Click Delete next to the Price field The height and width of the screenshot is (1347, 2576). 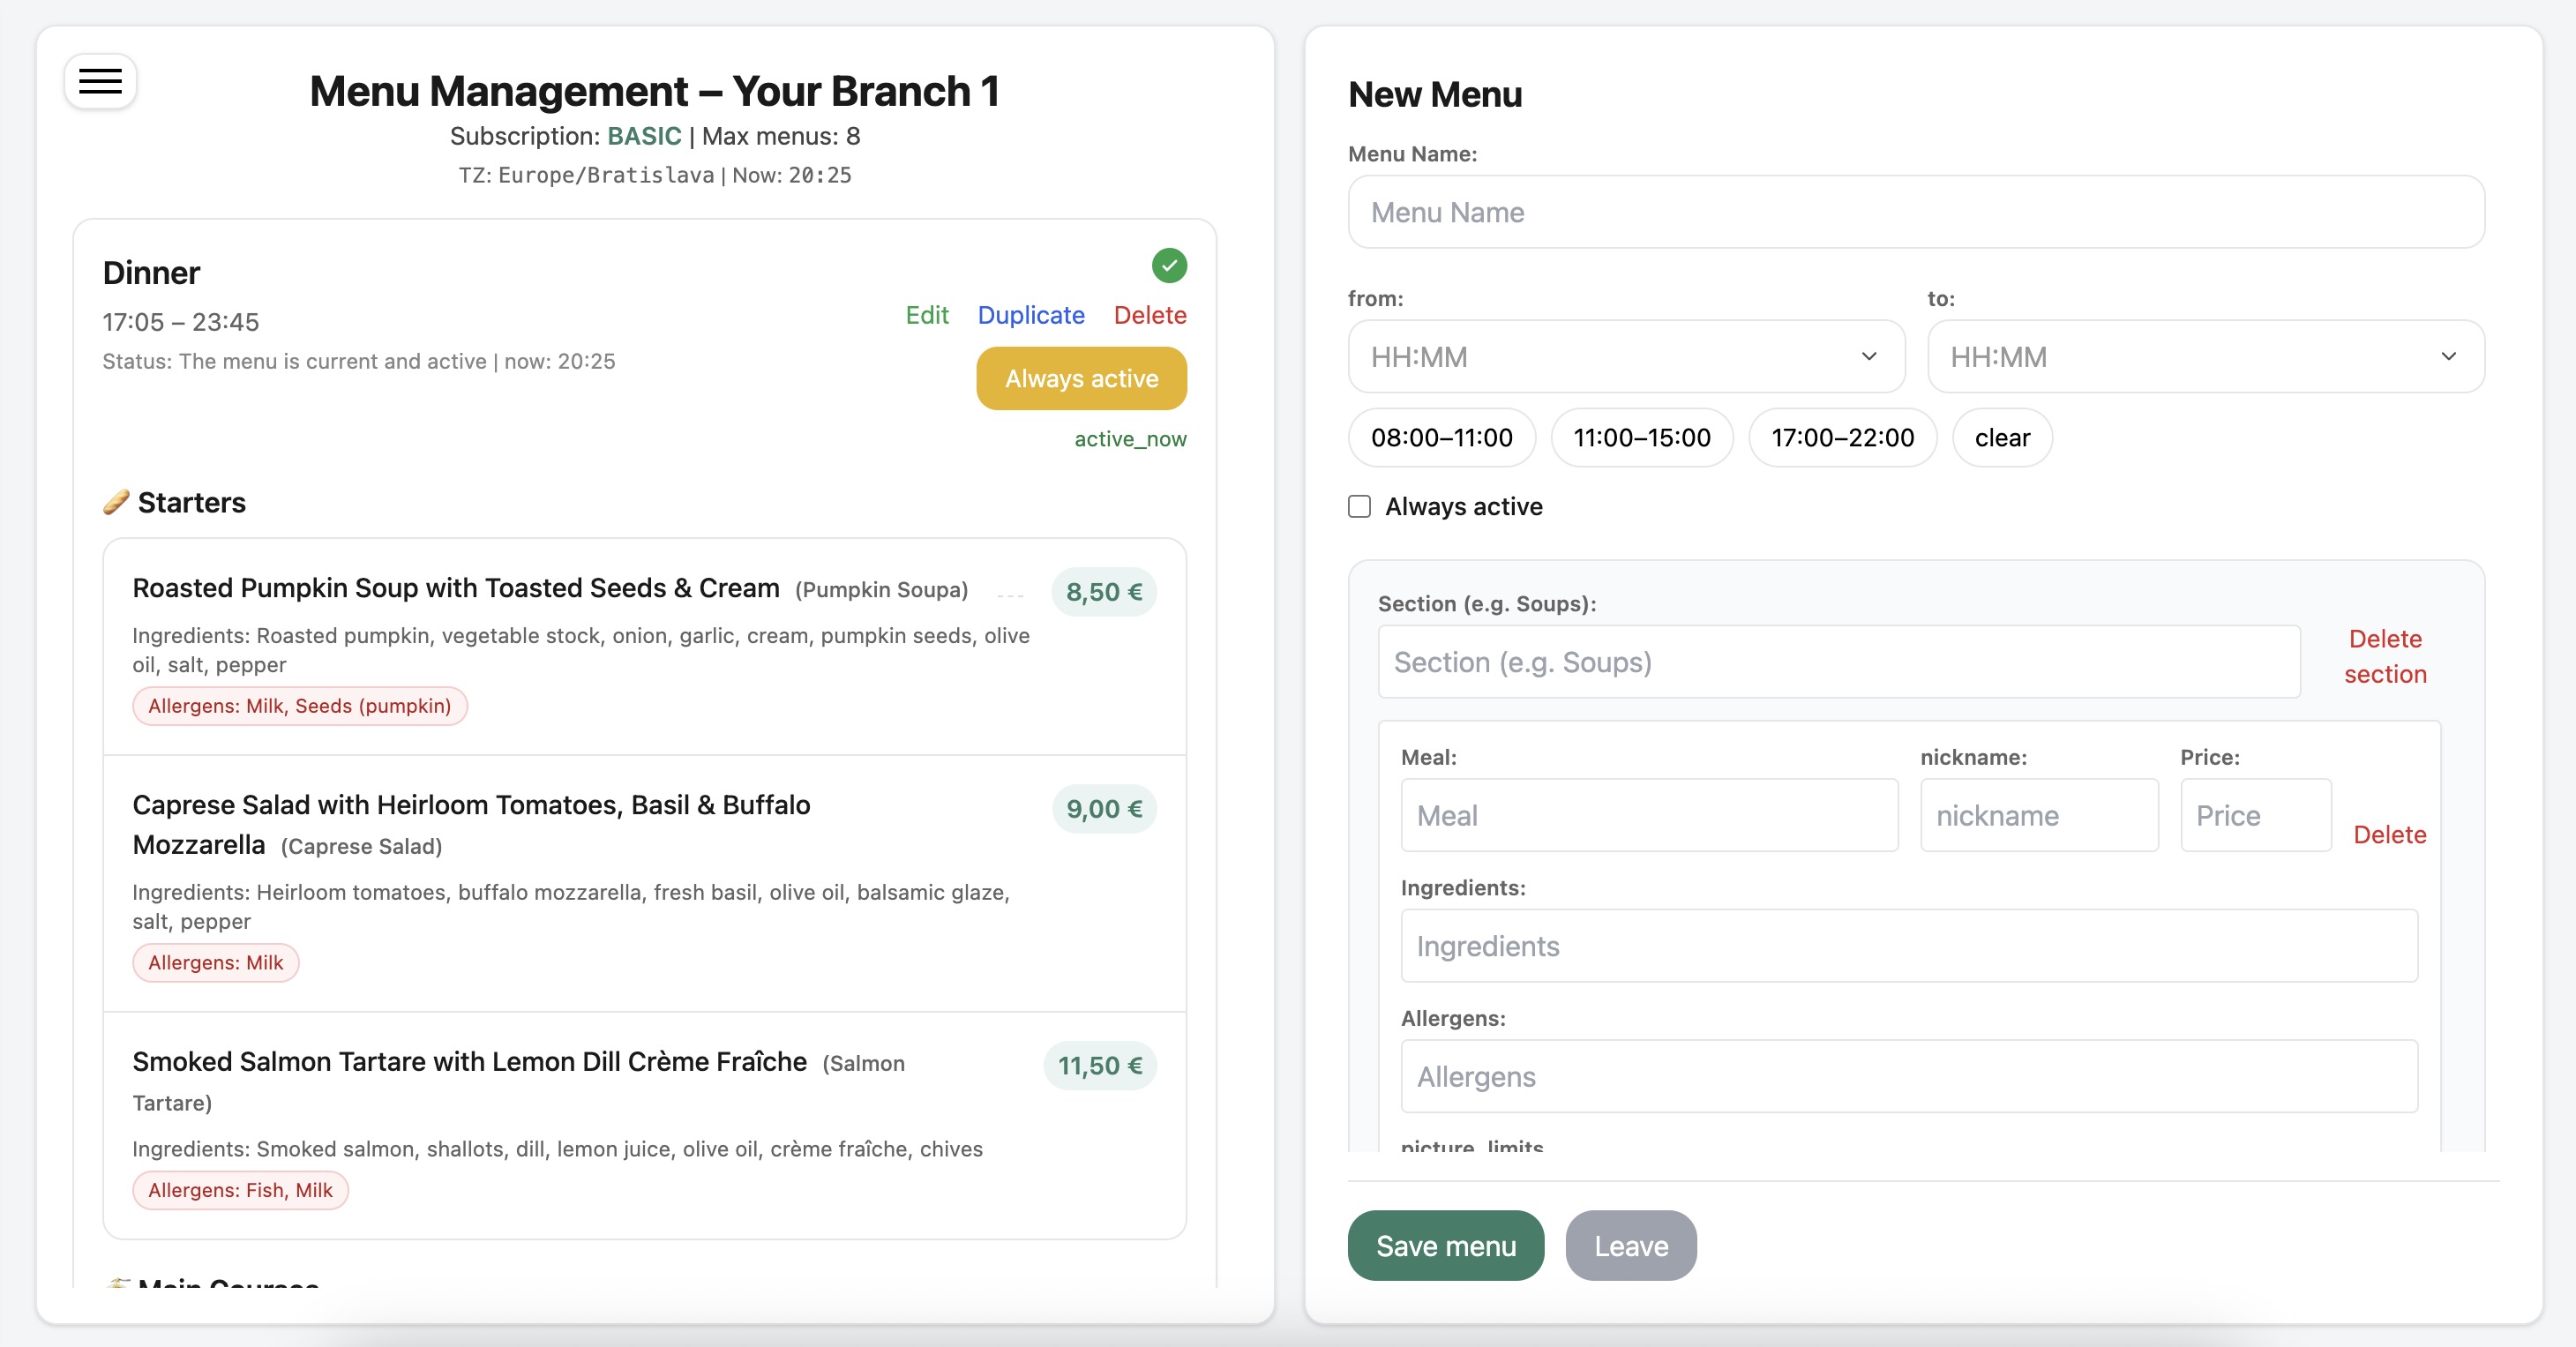[2389, 834]
